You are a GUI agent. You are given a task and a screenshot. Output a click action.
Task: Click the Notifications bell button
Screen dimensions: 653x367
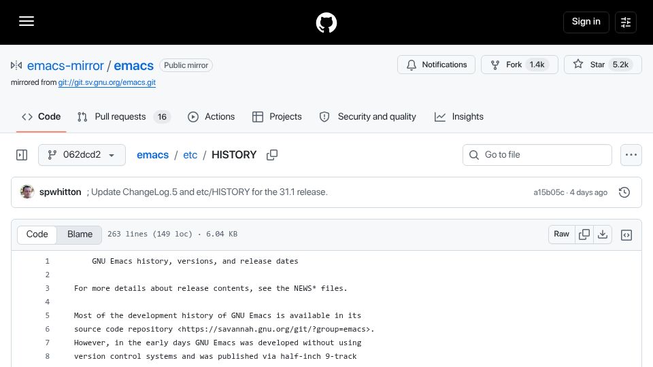tap(436, 65)
